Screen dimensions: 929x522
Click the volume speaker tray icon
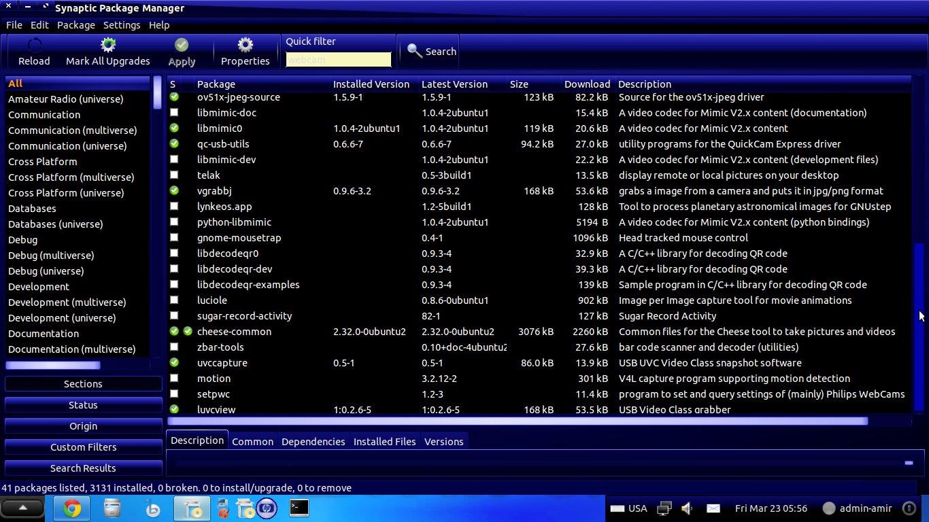click(687, 508)
